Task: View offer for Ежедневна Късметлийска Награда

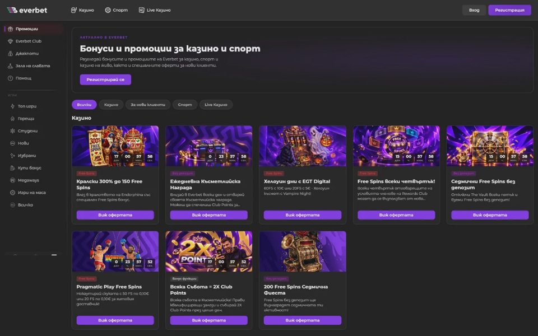Action: pyautogui.click(x=209, y=215)
